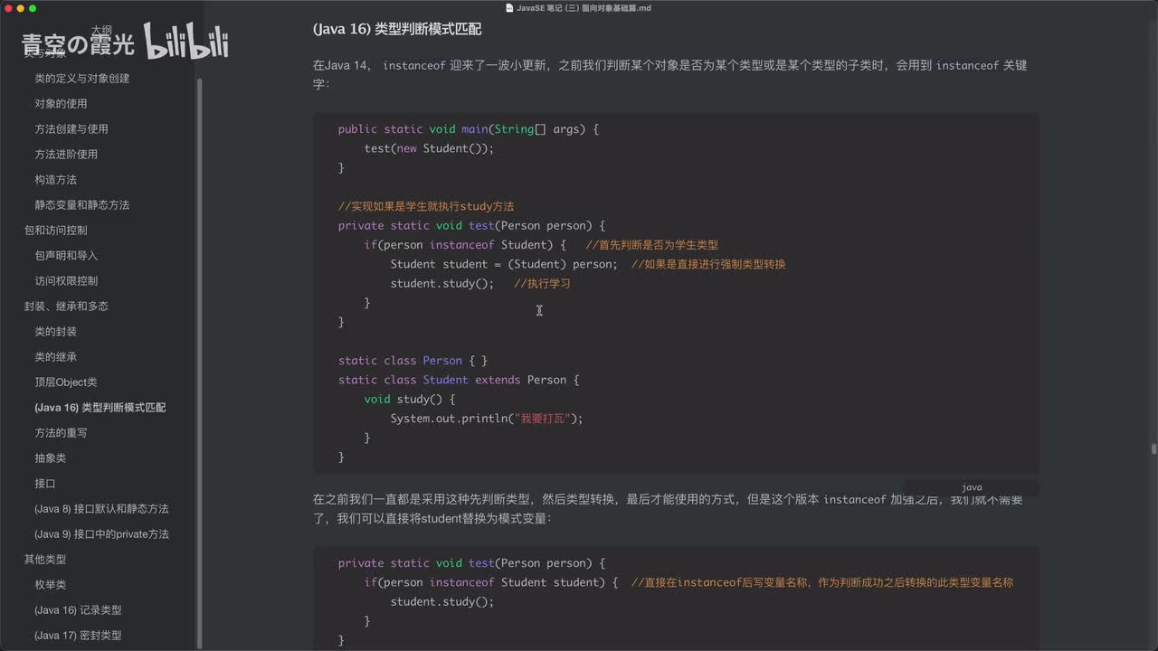Image resolution: width=1158 pixels, height=651 pixels.
Task: Click the outline sidebar scrollbar
Action: pyautogui.click(x=199, y=362)
